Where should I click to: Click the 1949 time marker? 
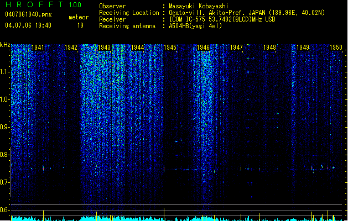coord(303,48)
